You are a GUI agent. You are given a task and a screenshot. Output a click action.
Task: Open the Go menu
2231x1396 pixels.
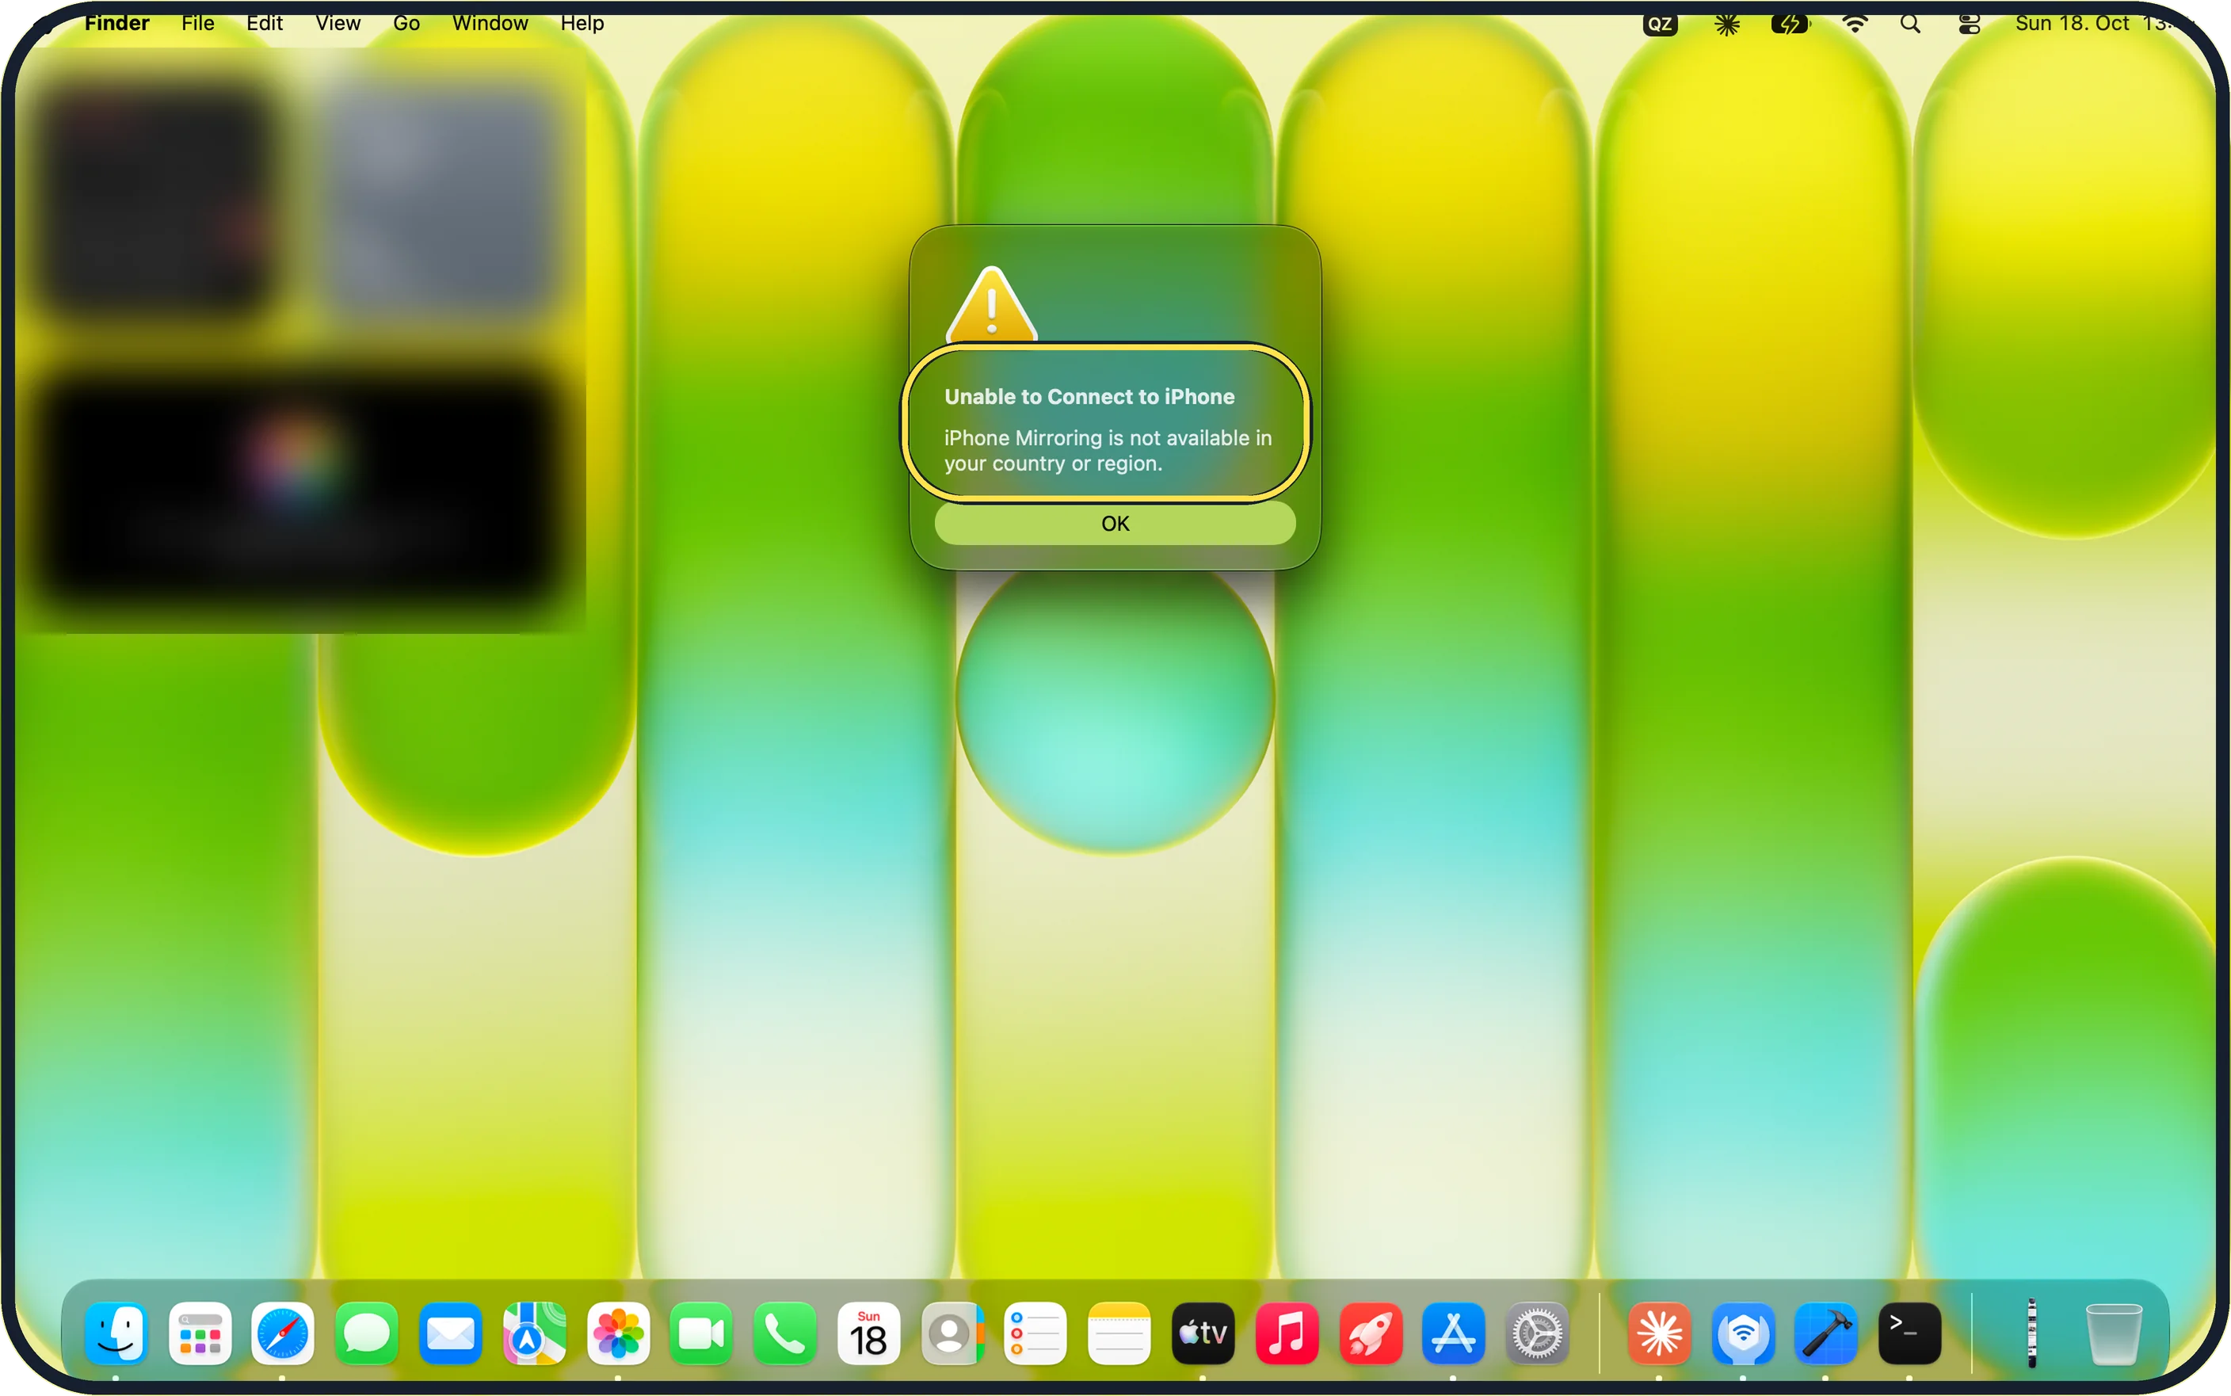(x=406, y=23)
